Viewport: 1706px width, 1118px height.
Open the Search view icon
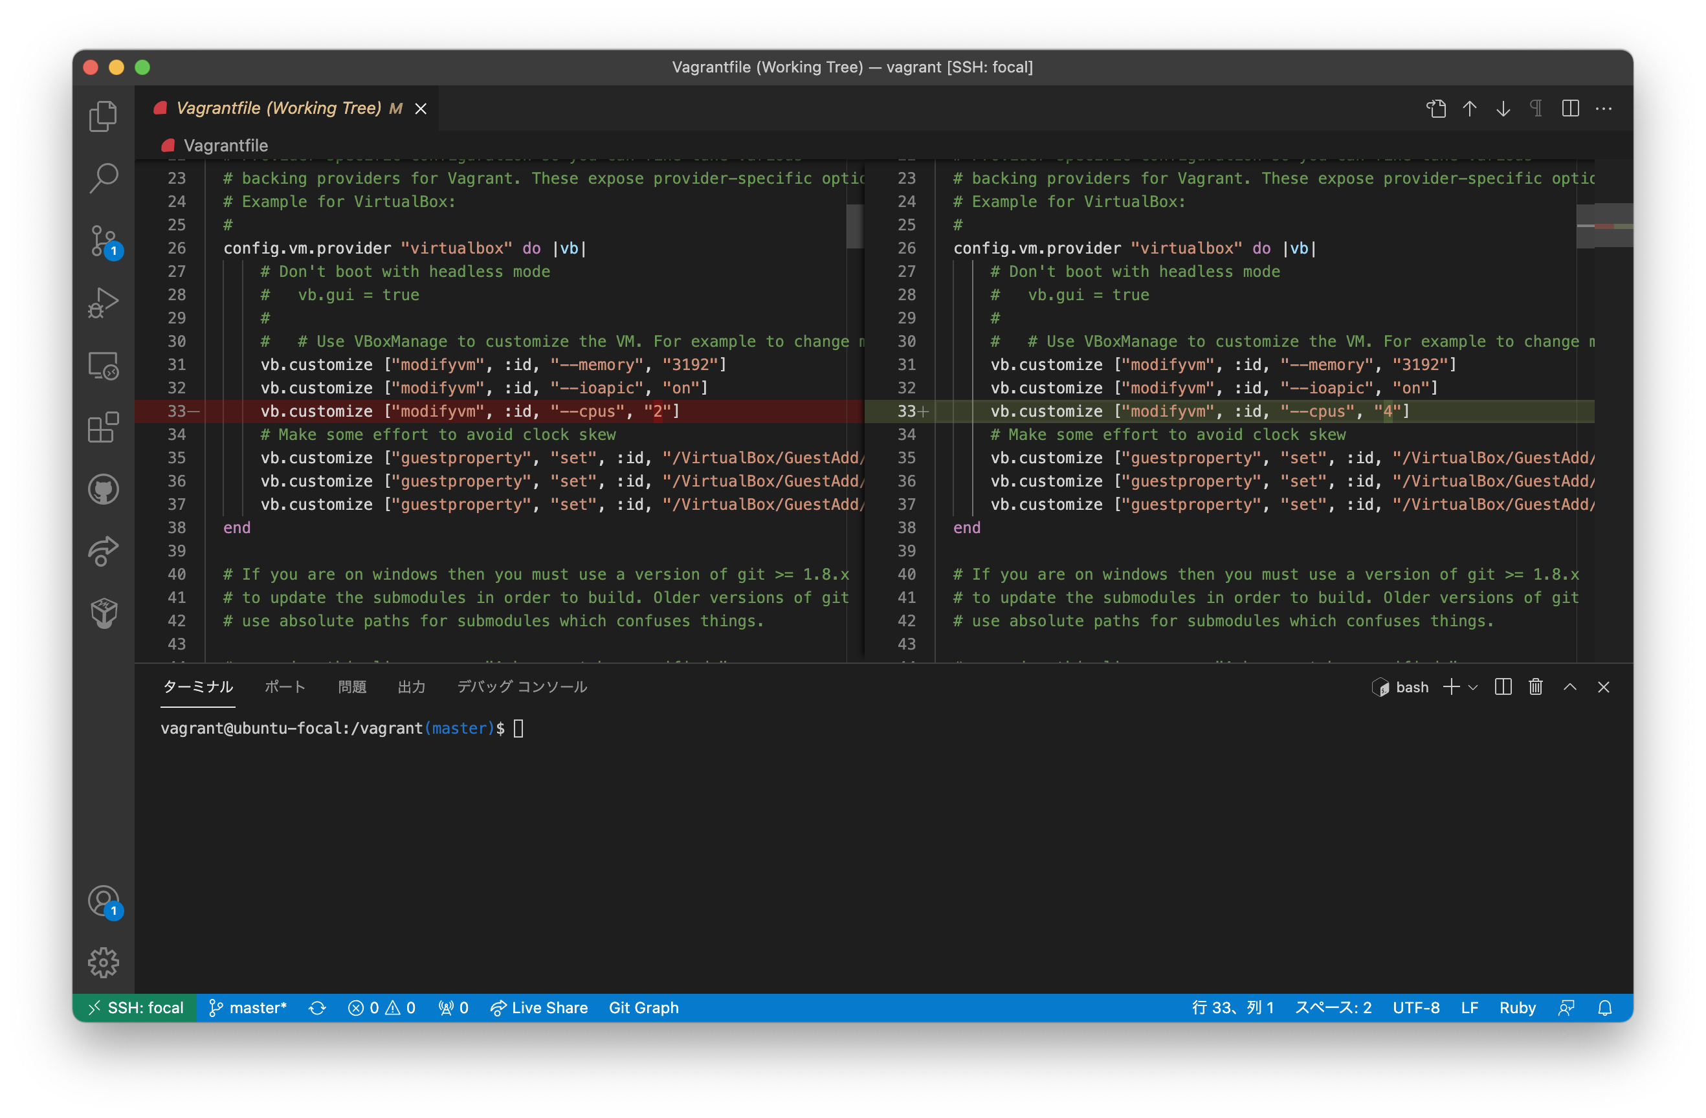coord(103,178)
